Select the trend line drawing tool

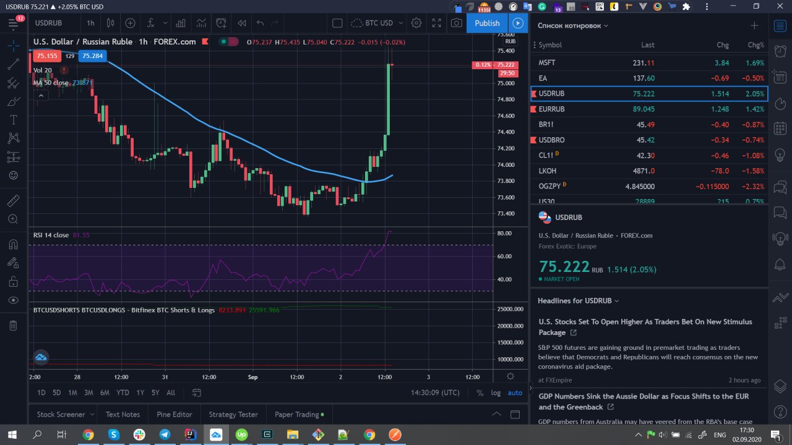click(13, 64)
